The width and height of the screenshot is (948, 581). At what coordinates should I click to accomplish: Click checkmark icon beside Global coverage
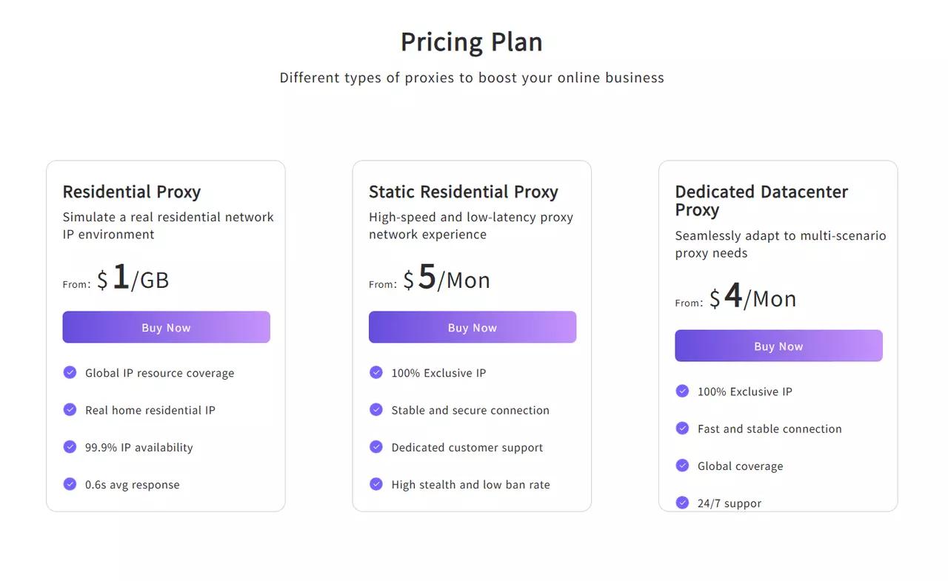coord(682,465)
